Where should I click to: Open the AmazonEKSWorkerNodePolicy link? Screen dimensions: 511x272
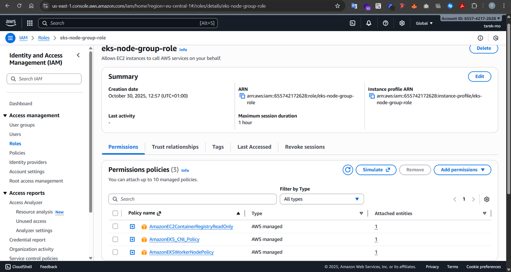coord(181,252)
